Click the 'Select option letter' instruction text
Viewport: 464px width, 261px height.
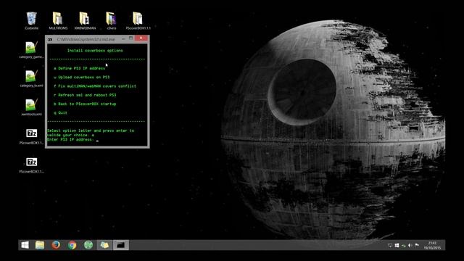[91, 133]
